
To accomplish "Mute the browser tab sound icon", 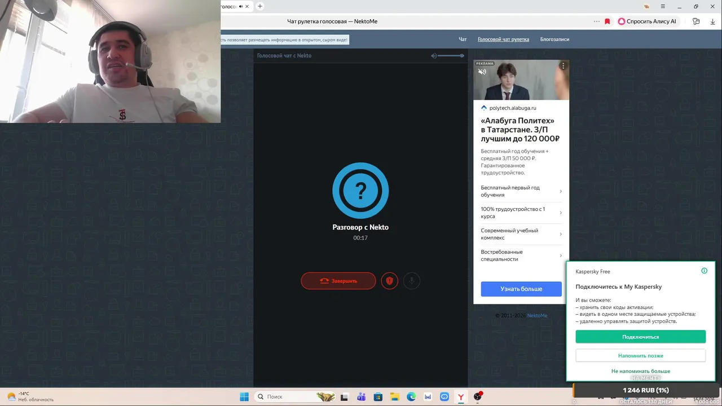I will 241,6.
